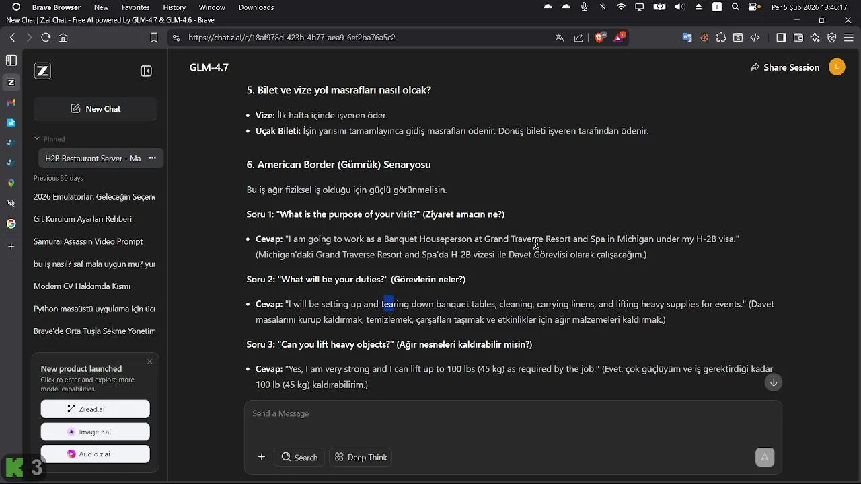This screenshot has height=484, width=861.
Task: Open the Favorites menu
Action: point(136,7)
